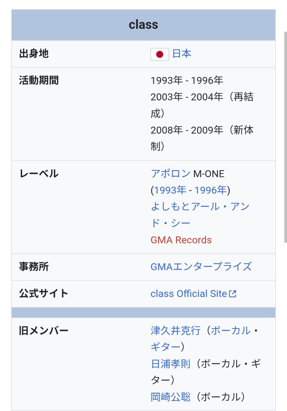Screen dimensions: 287x411
Task: Click the blue ギター link
Action: [x=165, y=347]
